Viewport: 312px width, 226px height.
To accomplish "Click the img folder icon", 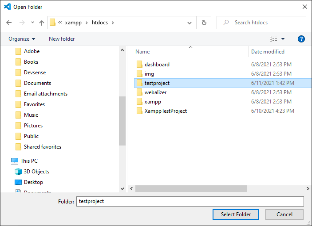I will pos(139,74).
